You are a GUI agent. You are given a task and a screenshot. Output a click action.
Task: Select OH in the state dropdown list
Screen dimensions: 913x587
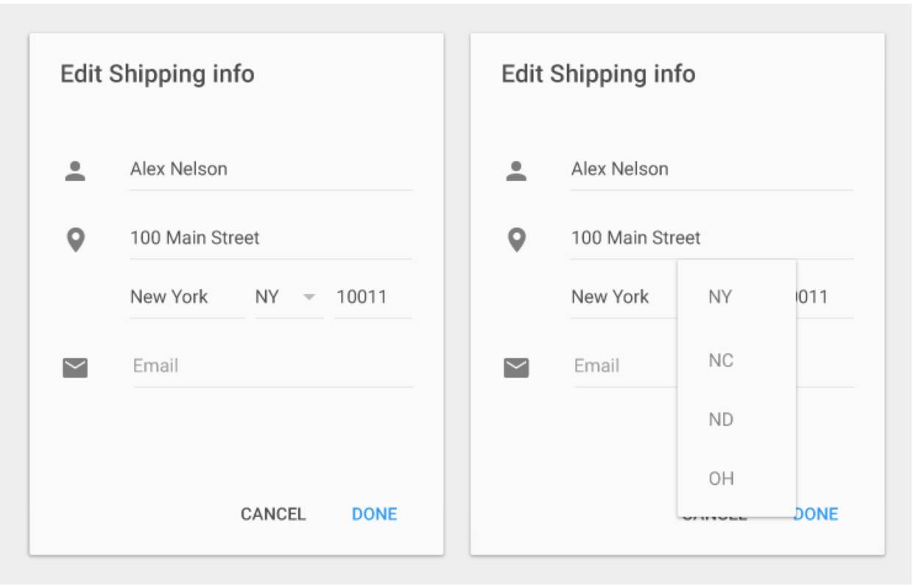[721, 479]
